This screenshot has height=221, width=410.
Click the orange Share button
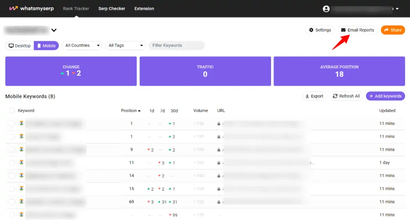pyautogui.click(x=393, y=30)
